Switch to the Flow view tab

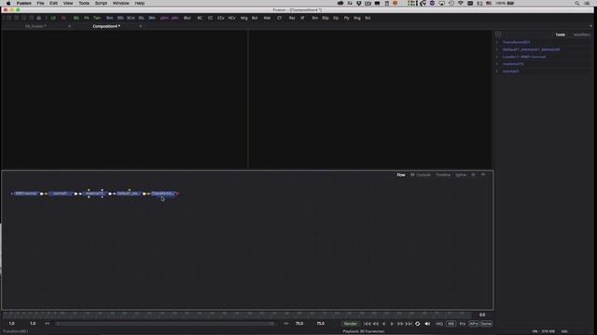pos(401,175)
